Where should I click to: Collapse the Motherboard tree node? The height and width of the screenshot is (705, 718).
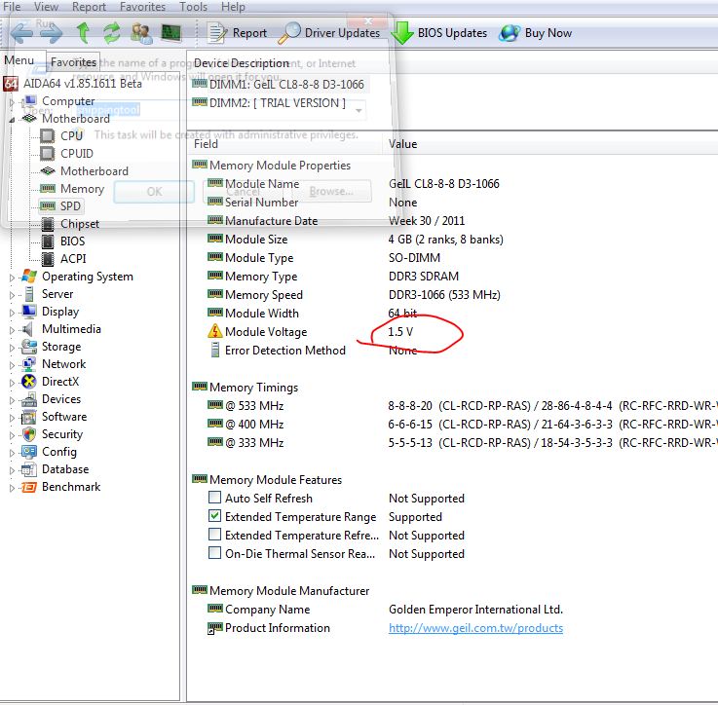point(13,120)
